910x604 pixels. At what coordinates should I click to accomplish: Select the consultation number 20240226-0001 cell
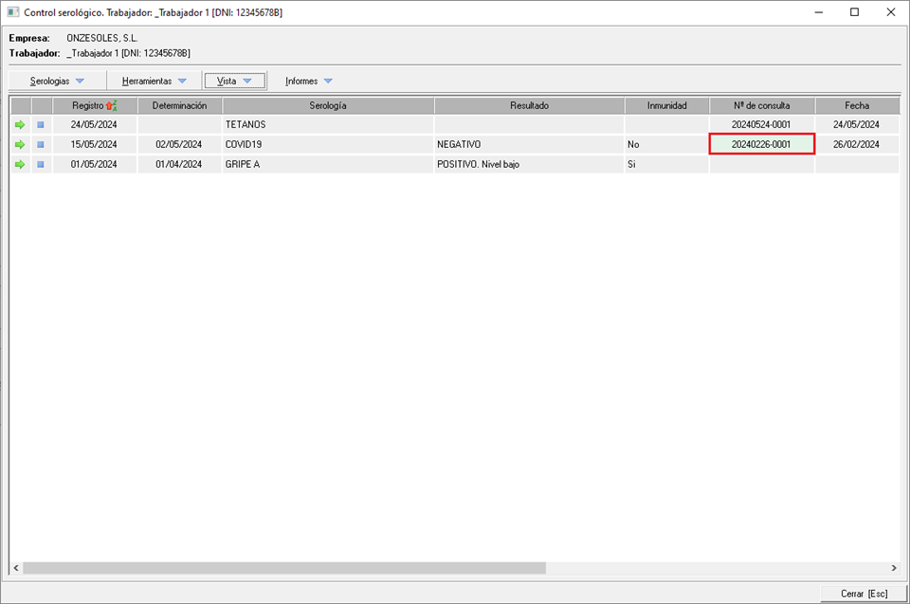[761, 144]
